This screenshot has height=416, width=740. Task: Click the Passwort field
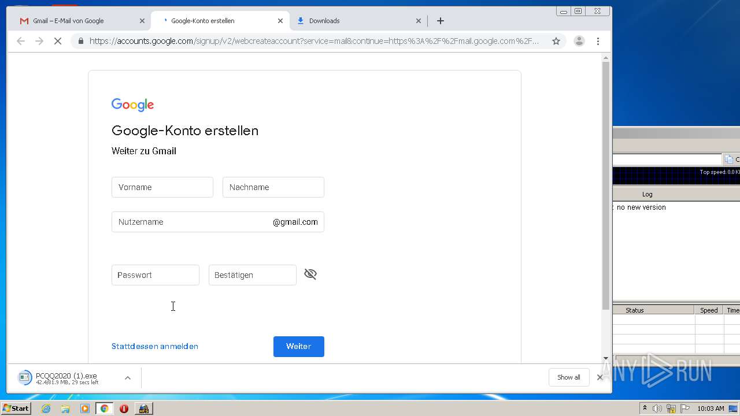(156, 275)
